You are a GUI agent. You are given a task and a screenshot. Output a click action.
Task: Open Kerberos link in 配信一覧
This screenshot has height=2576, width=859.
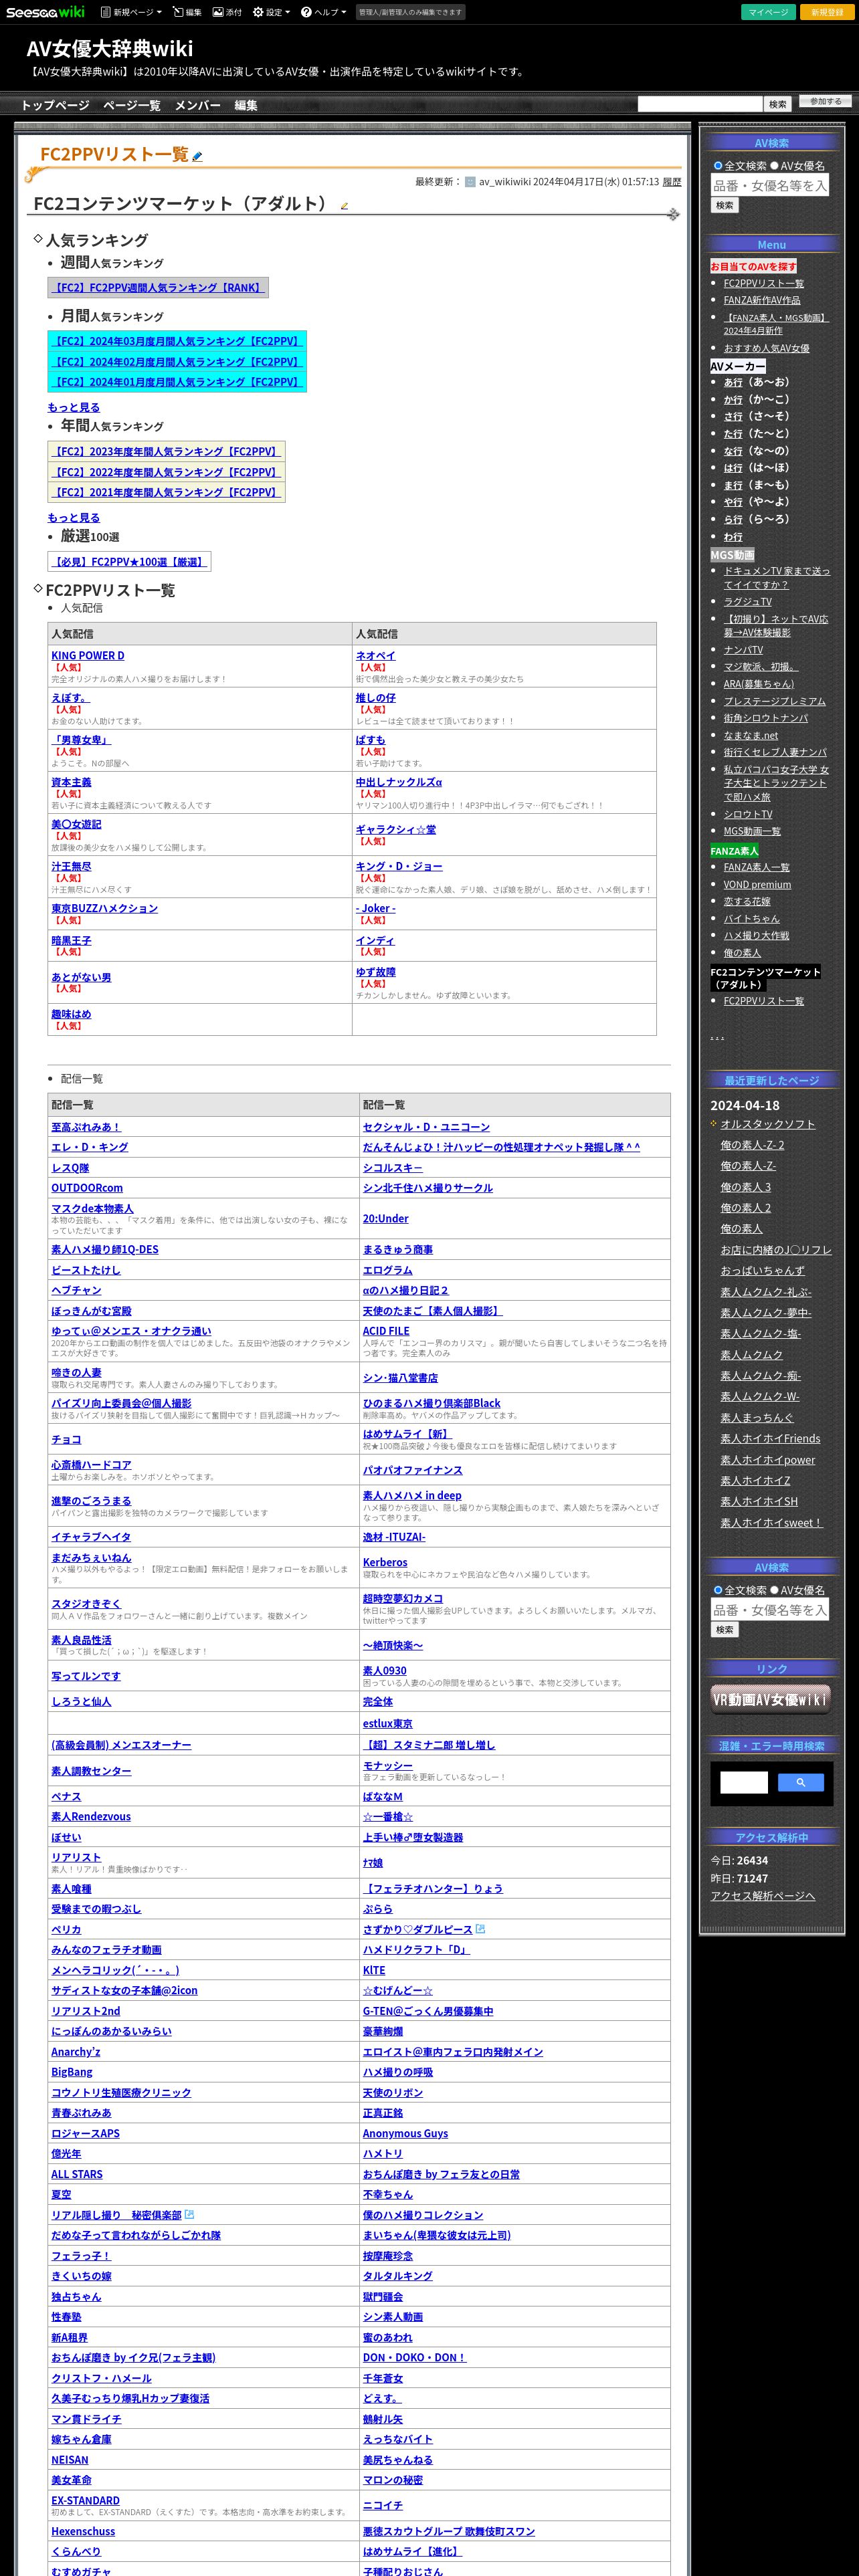tap(385, 1562)
